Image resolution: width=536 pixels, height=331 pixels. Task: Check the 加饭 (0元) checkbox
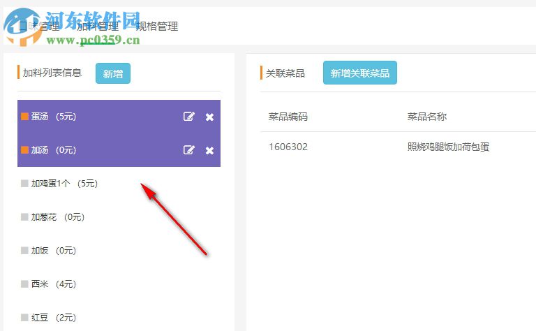point(24,250)
